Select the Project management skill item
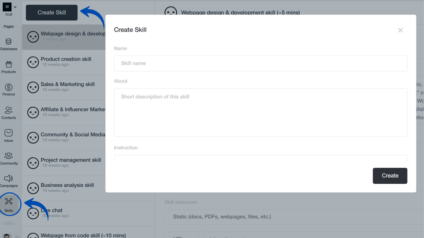Screen dimensions: 424x238 click(71, 163)
